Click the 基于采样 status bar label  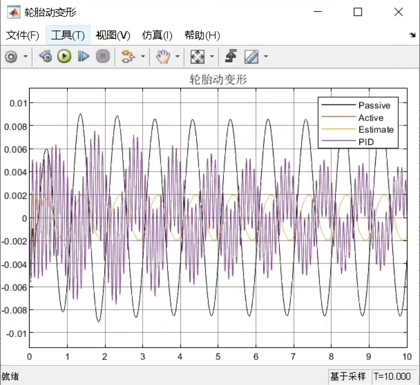[348, 376]
